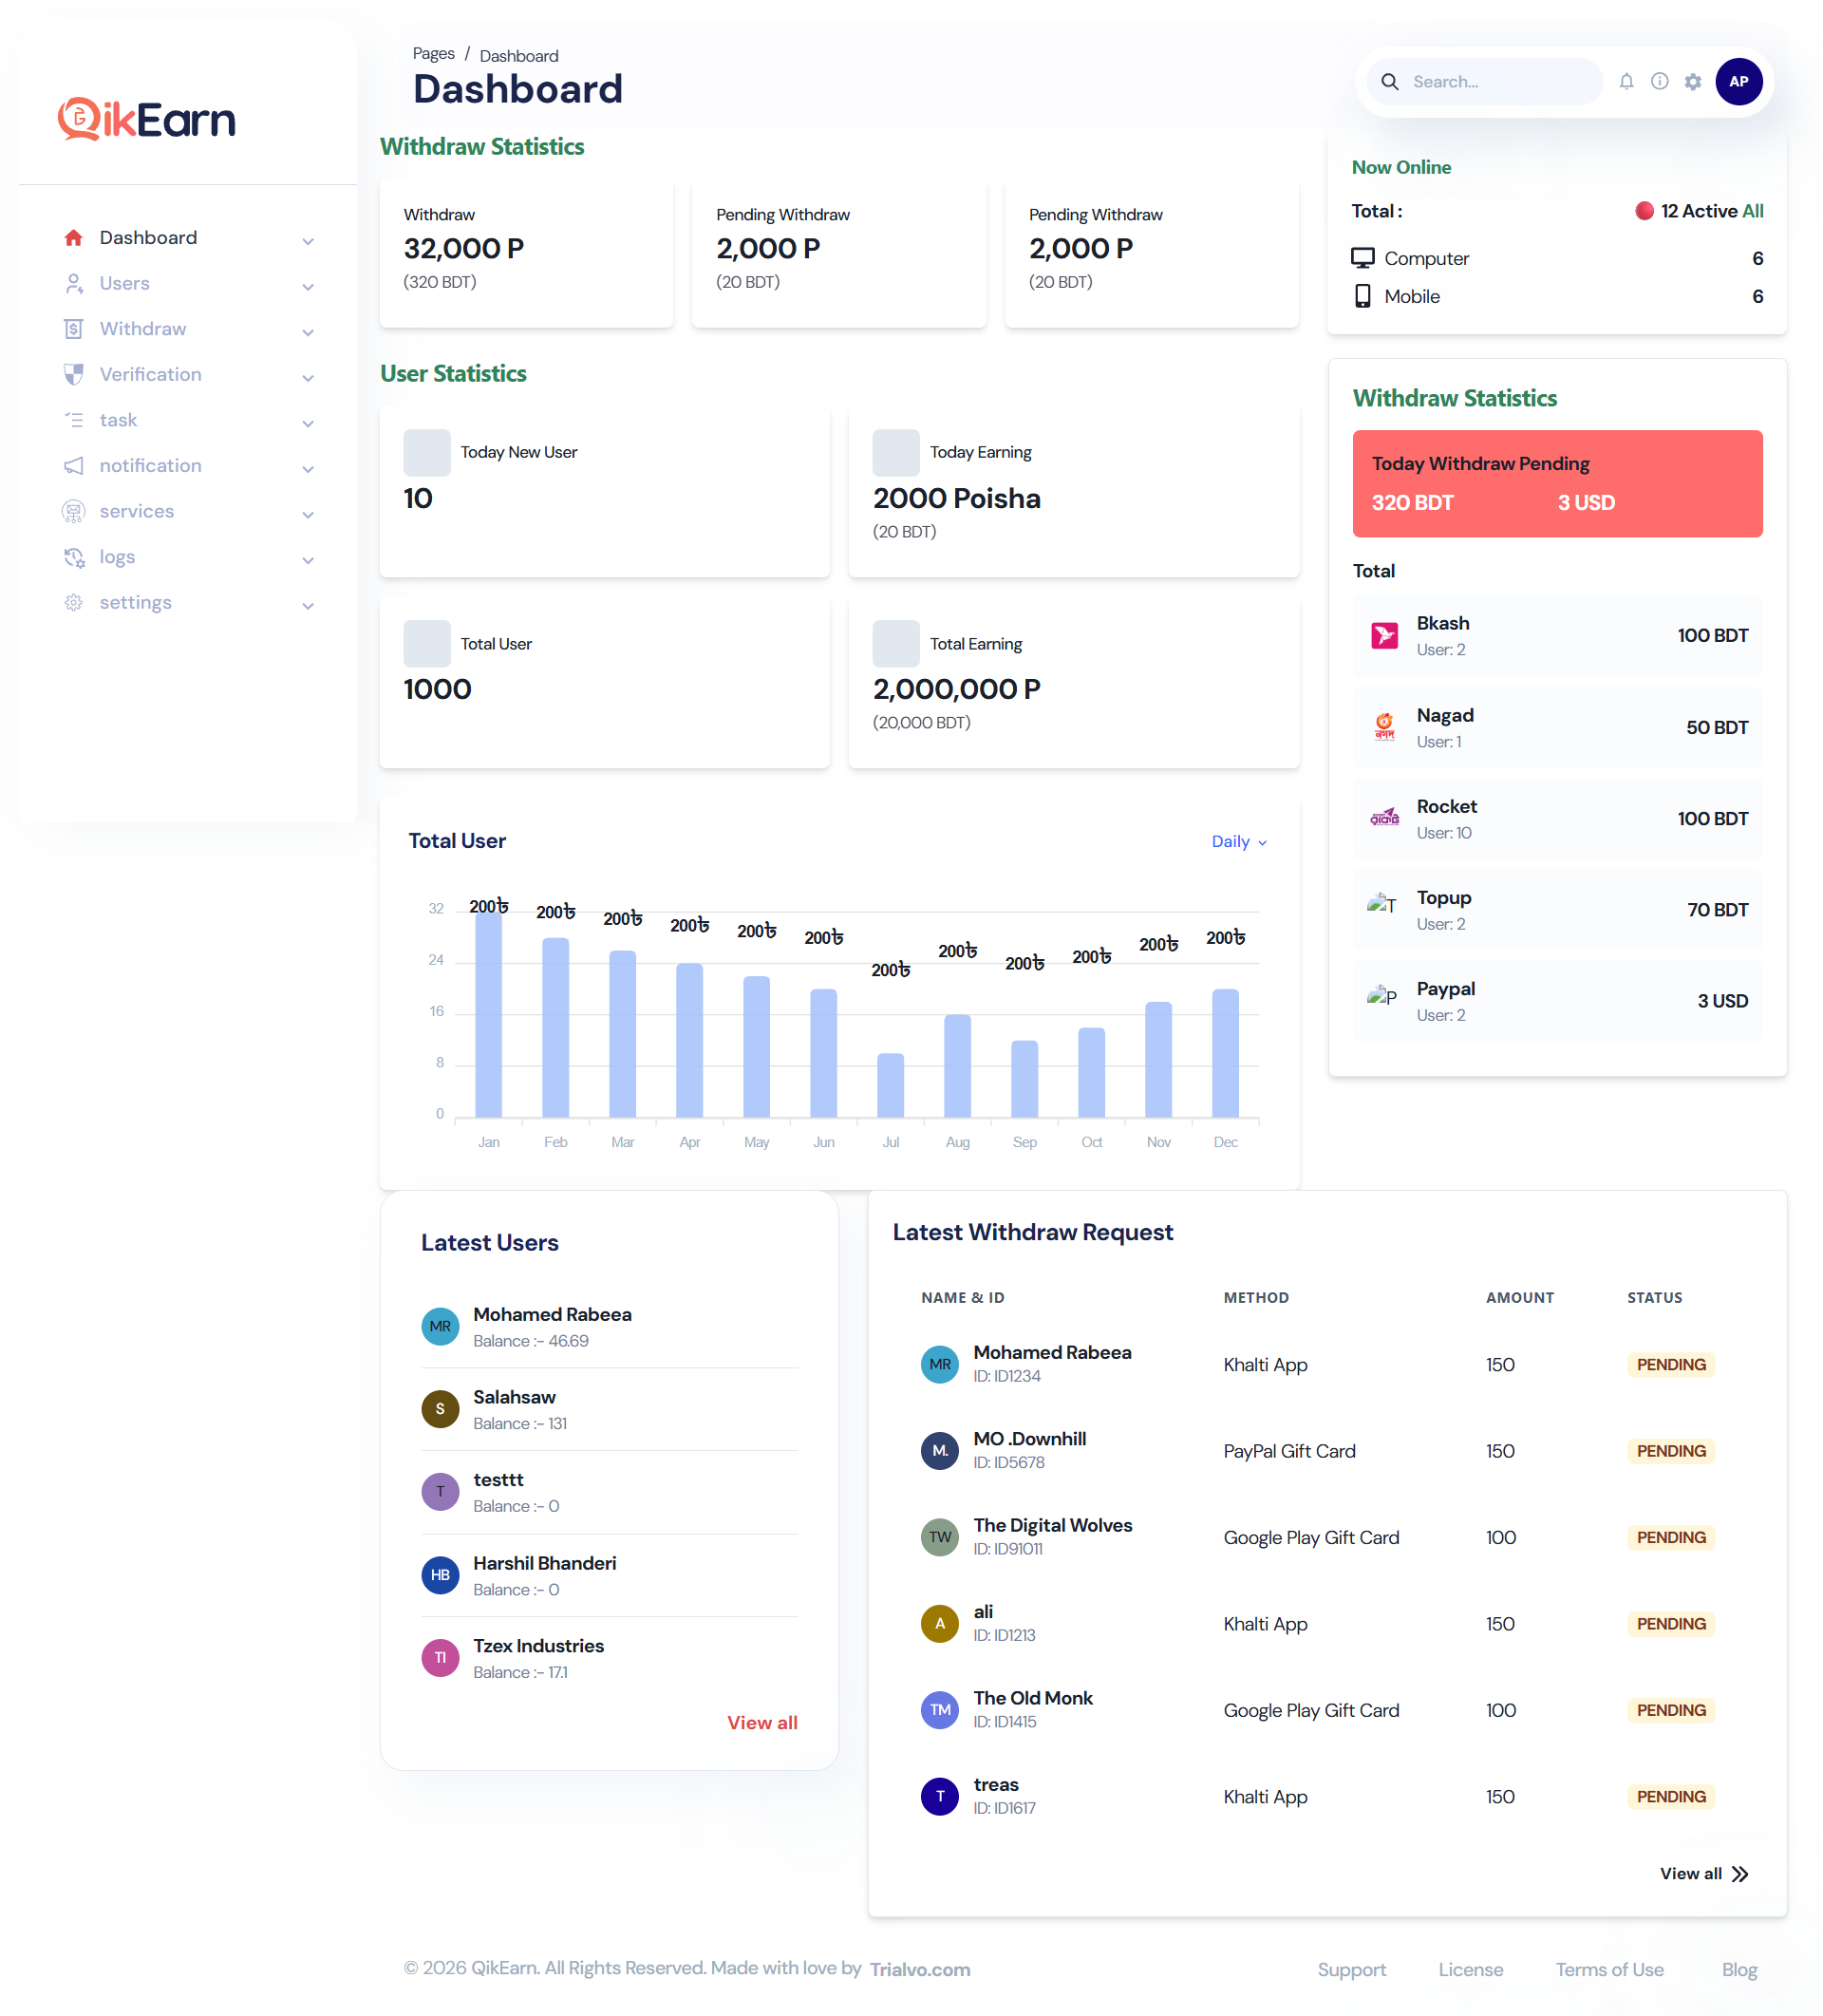This screenshot has height=2016, width=1823.
Task: Expand the settings menu chevron
Action: pos(308,606)
